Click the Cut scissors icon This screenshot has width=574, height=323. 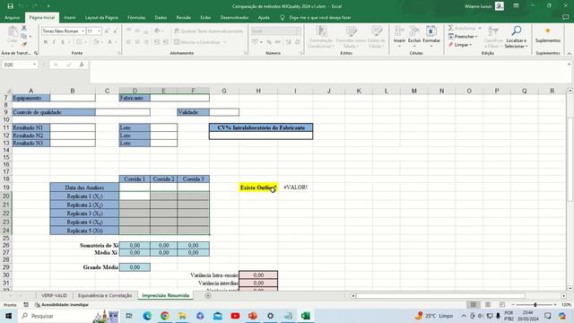coord(24,28)
